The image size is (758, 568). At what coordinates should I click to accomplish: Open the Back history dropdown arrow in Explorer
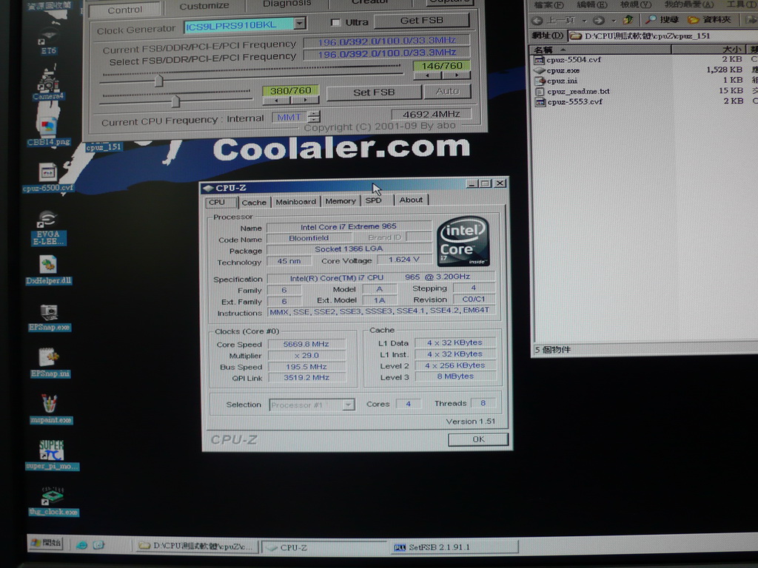584,20
